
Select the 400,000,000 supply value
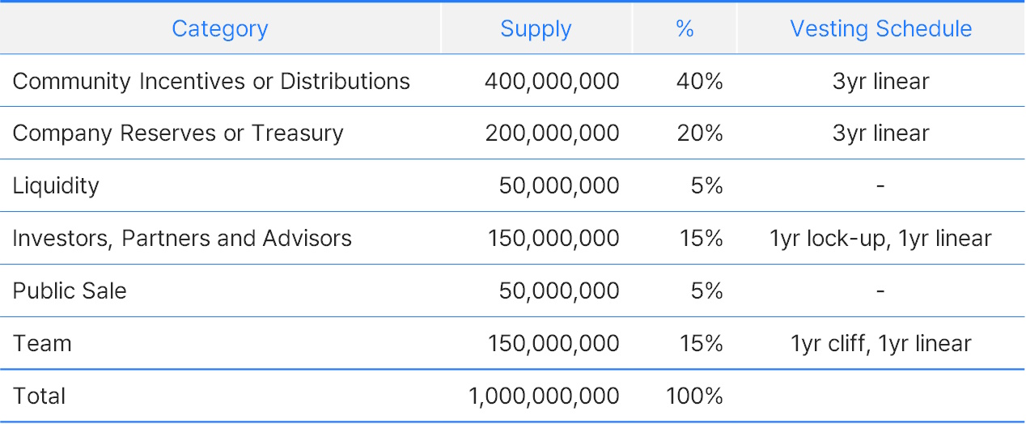[x=552, y=81]
